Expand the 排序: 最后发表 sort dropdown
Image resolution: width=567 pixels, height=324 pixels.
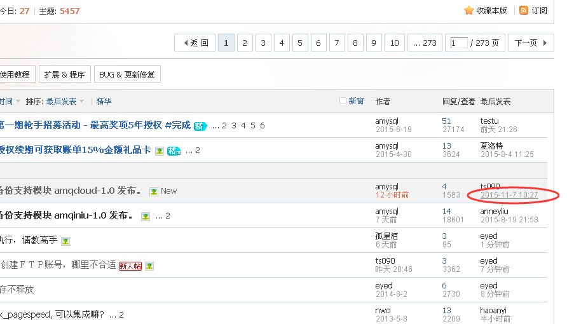click(65, 102)
